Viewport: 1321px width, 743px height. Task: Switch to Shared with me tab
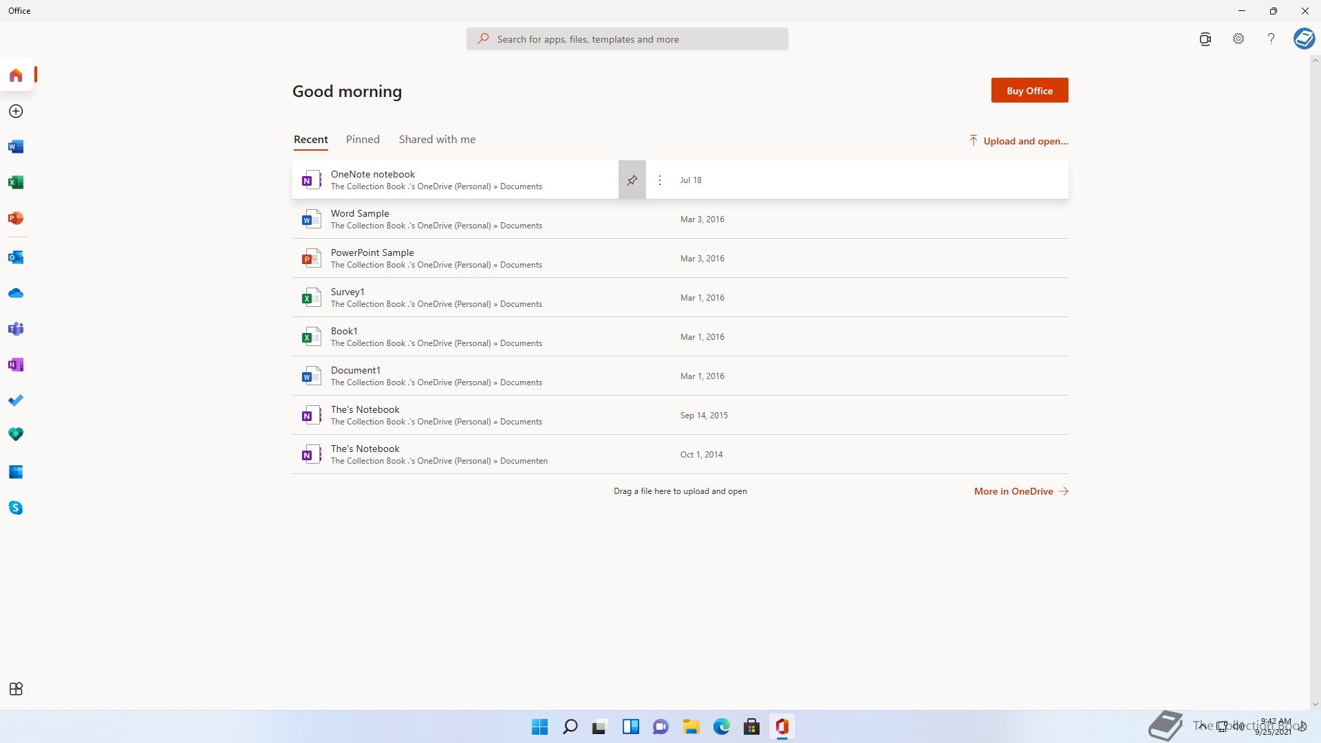437,140
